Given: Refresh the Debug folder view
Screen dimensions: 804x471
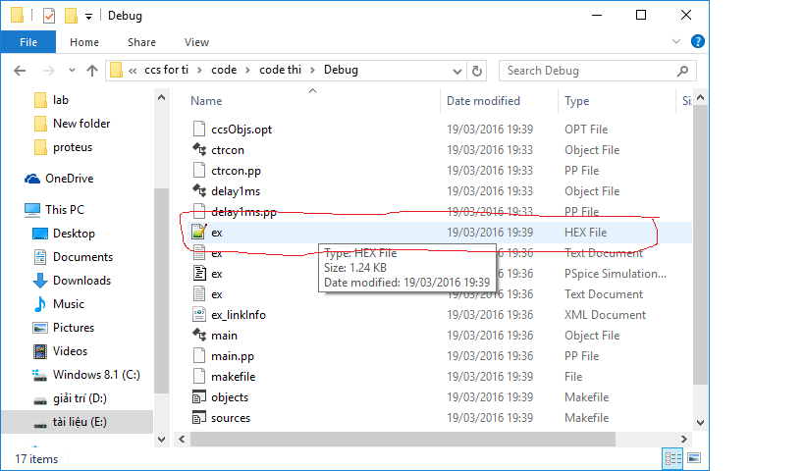Looking at the screenshot, I should pyautogui.click(x=477, y=71).
